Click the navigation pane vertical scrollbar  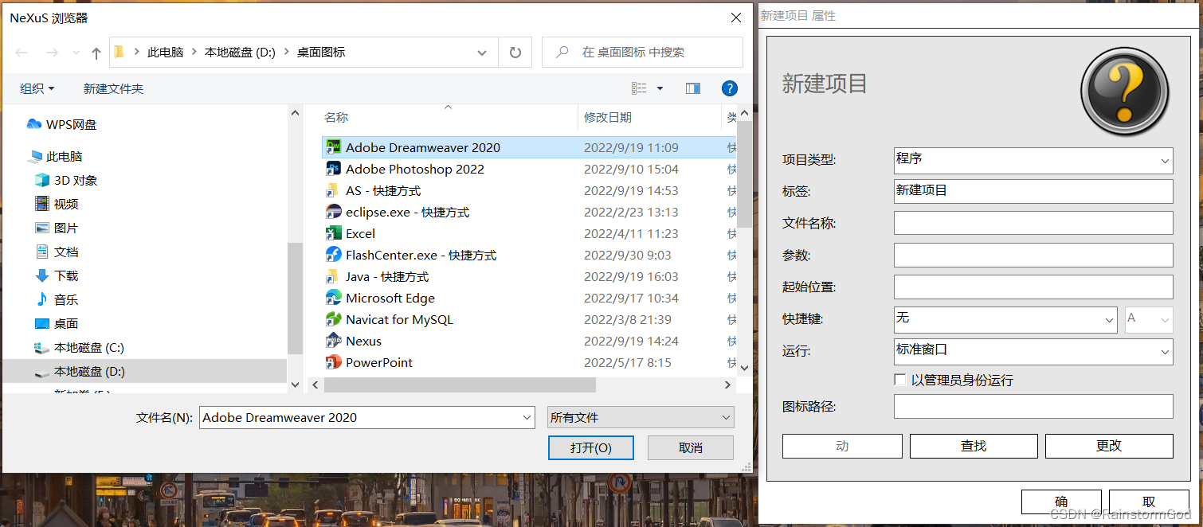pos(295,299)
